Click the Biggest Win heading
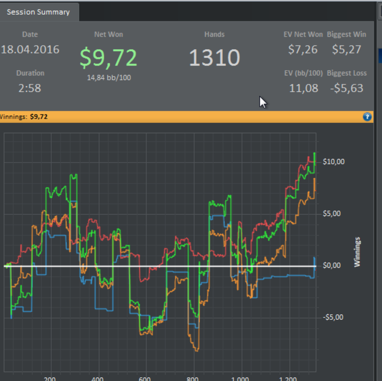382x381 pixels. pyautogui.click(x=347, y=34)
